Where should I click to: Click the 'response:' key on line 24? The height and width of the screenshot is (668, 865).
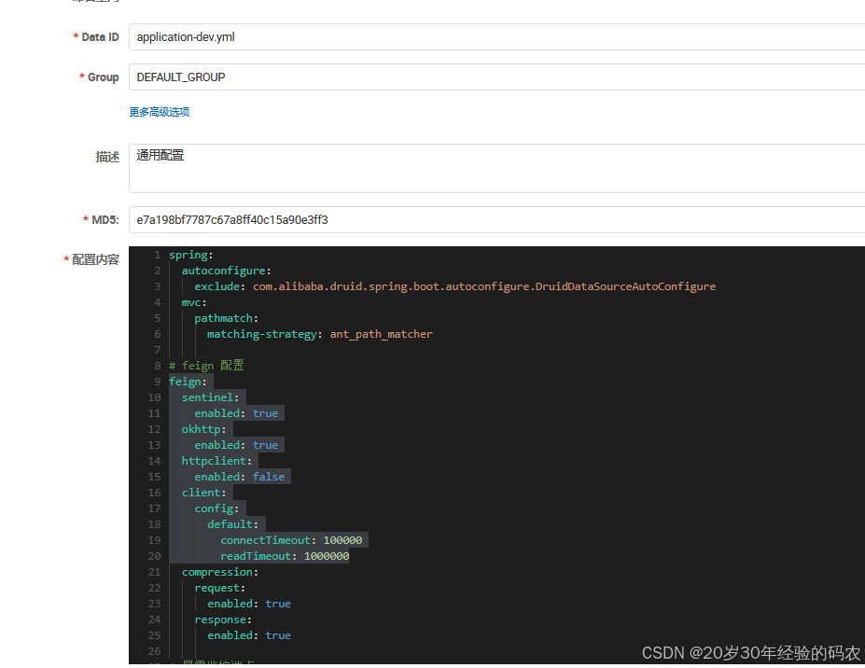(223, 620)
